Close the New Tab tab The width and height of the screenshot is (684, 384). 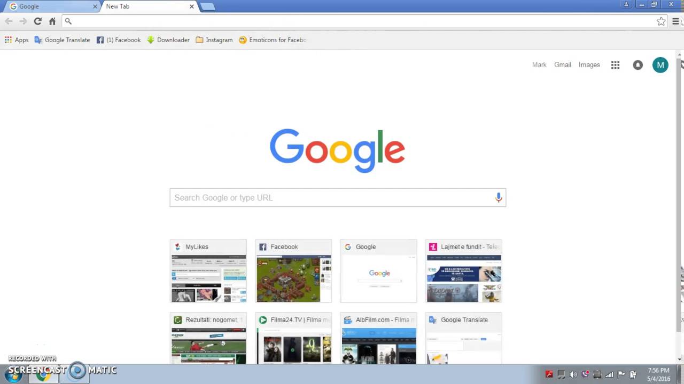191,6
